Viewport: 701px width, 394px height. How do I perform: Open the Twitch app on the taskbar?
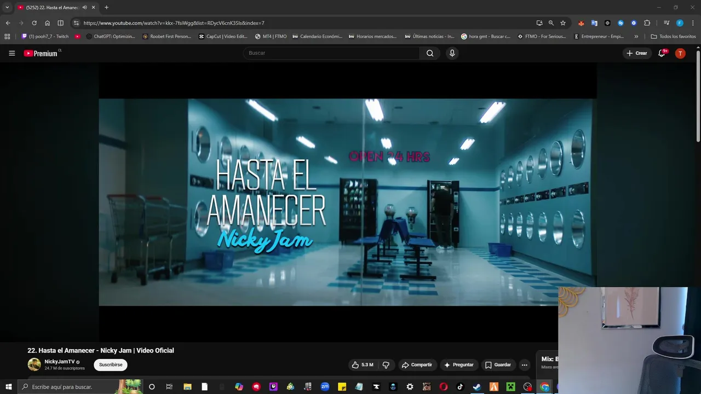[x=273, y=387]
